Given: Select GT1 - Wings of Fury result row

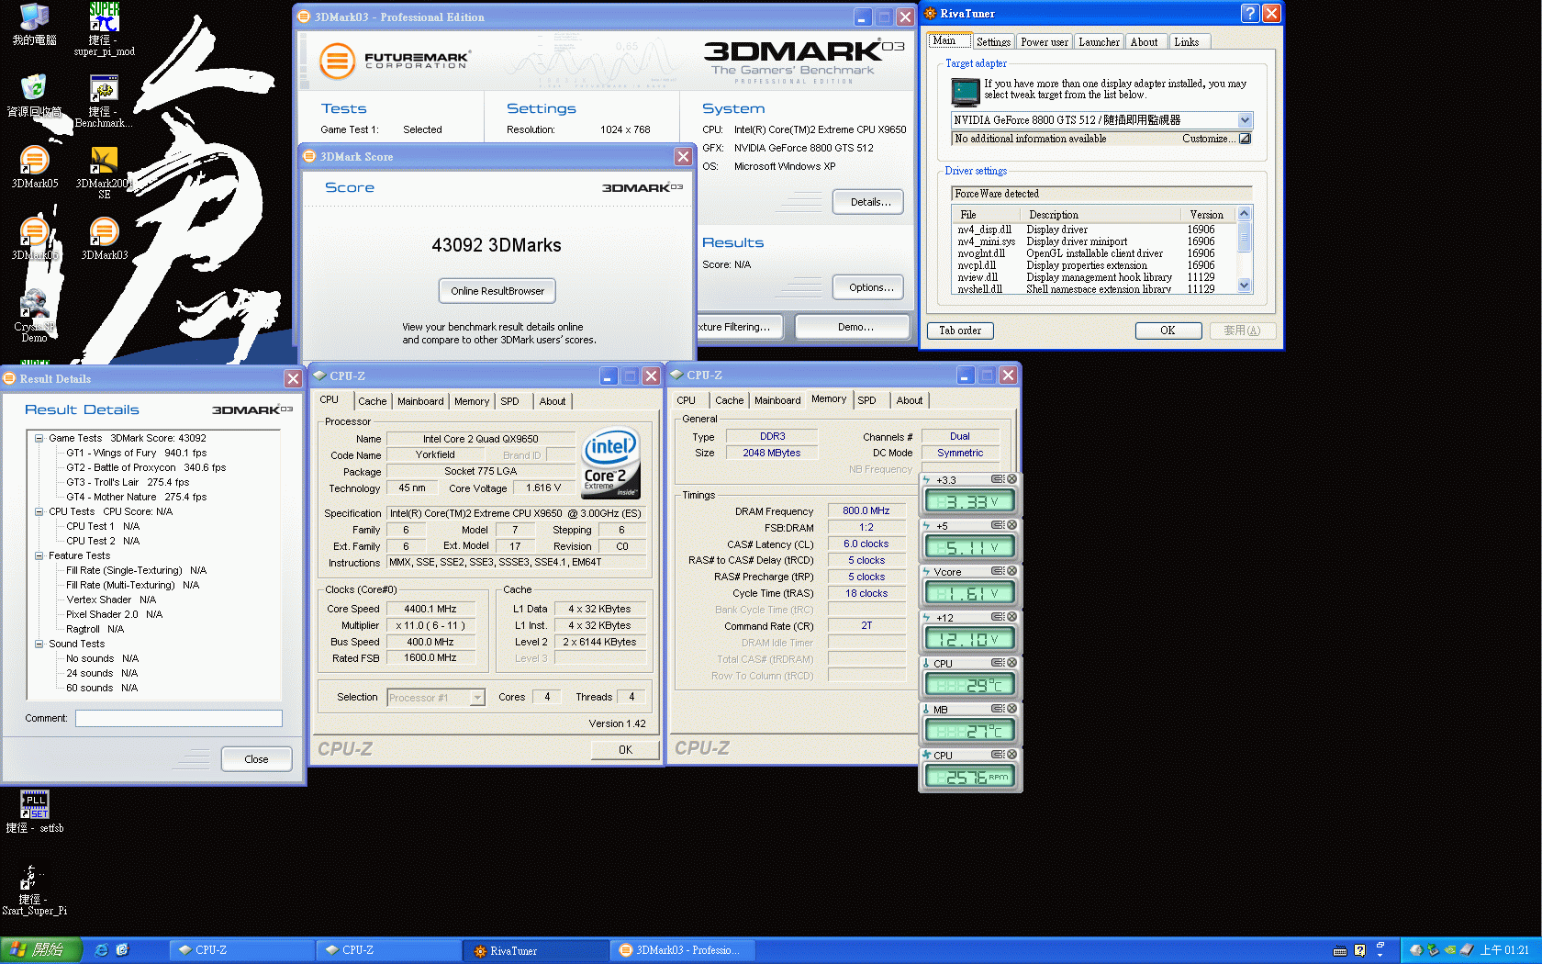Looking at the screenshot, I should point(136,453).
